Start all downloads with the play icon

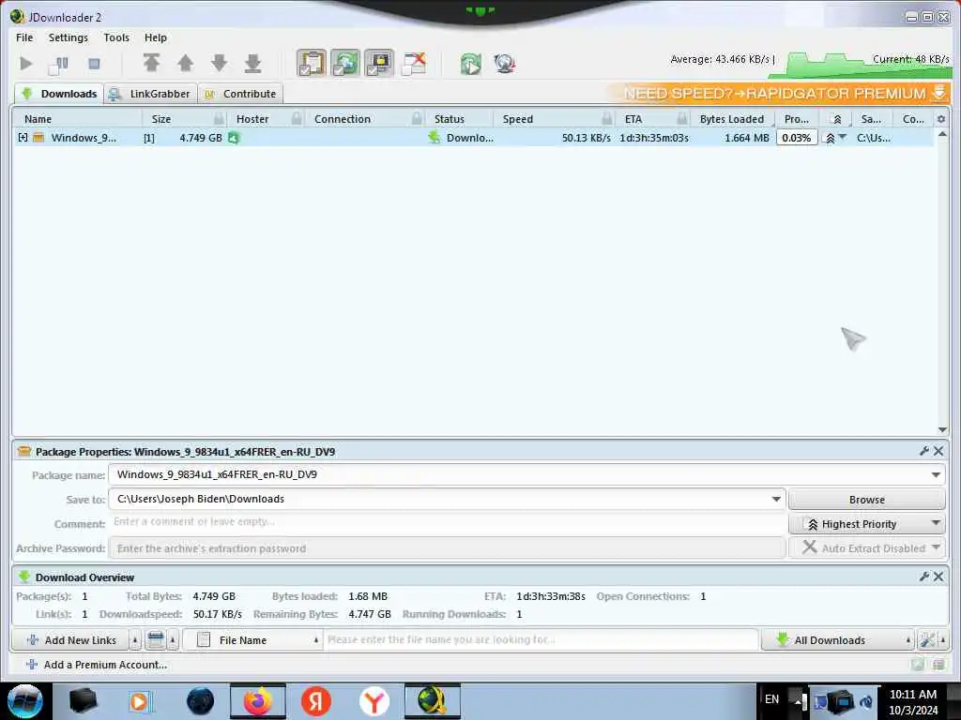[25, 63]
